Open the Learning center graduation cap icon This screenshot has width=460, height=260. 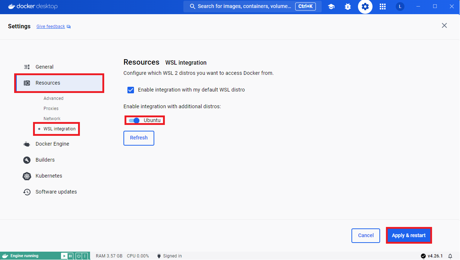pos(331,7)
